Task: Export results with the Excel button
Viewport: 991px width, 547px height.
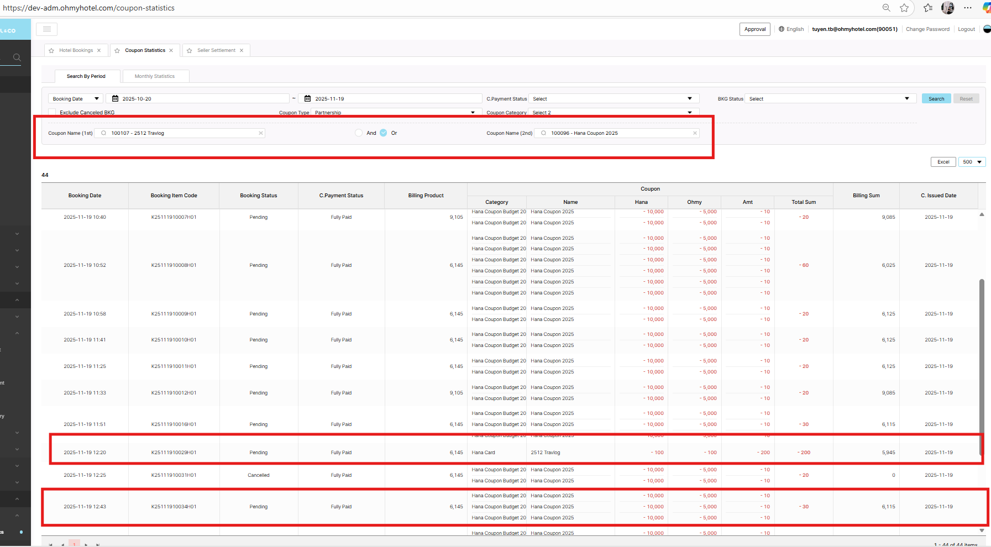Action: tap(943, 162)
